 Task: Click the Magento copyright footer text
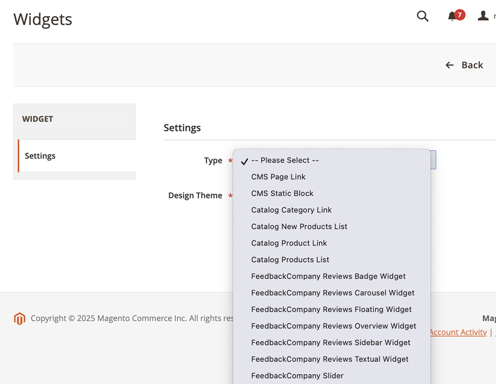point(132,318)
